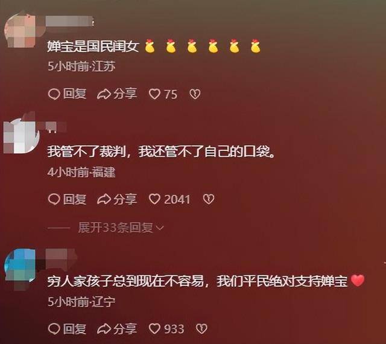
Task: Like the comment with 2041 likes
Action: 169,199
